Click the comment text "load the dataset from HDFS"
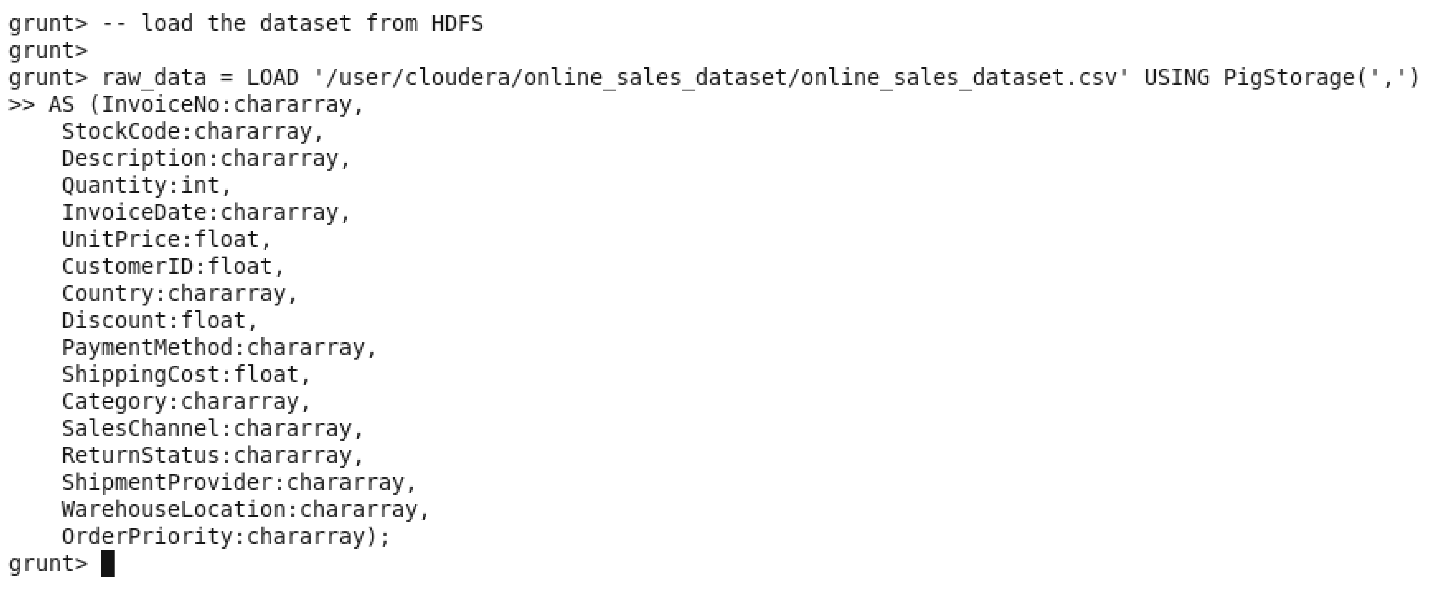1429x589 pixels. 312,23
